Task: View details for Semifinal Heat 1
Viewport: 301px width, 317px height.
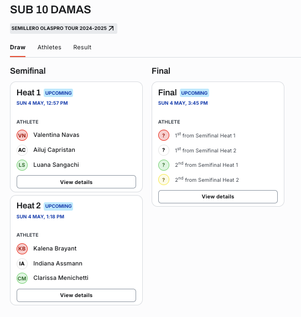Action: (76, 182)
